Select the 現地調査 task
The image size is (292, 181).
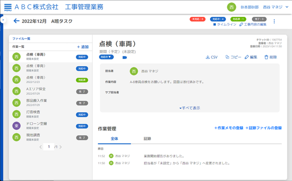coord(50,137)
